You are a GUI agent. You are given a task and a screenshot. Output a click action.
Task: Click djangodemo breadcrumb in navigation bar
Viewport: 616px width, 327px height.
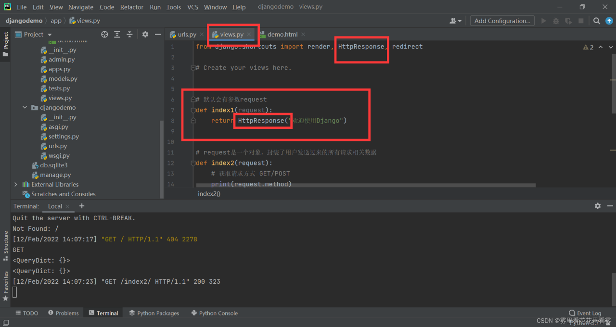pyautogui.click(x=24, y=21)
